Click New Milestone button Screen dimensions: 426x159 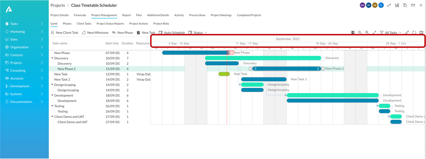coord(95,32)
